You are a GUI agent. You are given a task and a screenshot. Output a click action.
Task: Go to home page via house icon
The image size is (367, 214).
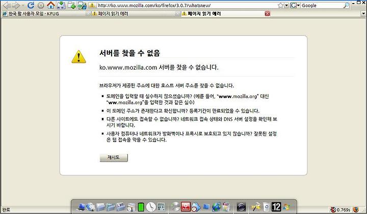click(50, 5)
